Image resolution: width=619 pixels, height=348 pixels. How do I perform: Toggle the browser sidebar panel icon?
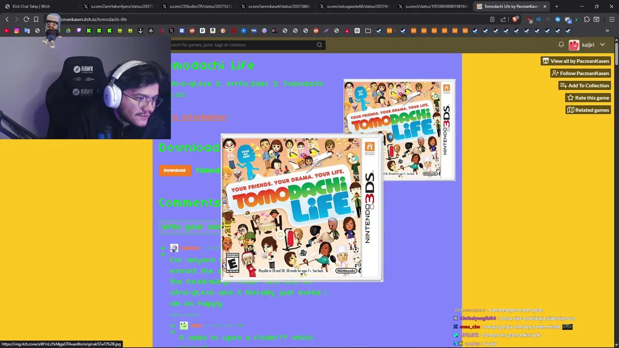(x=596, y=19)
